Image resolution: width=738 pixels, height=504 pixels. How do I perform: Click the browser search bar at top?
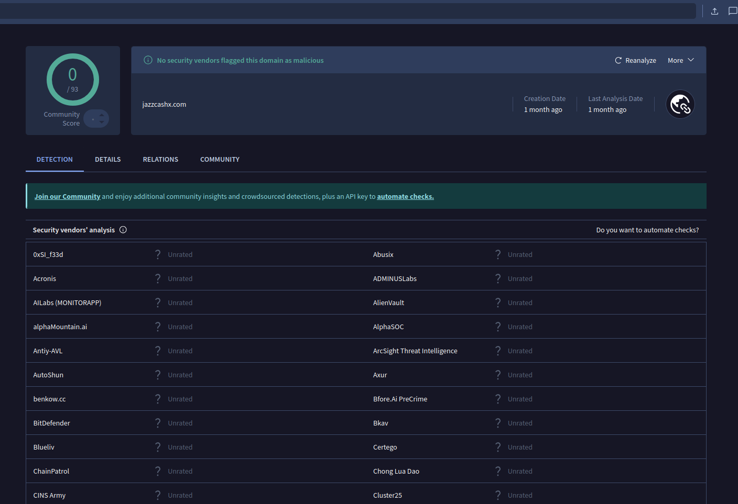346,11
